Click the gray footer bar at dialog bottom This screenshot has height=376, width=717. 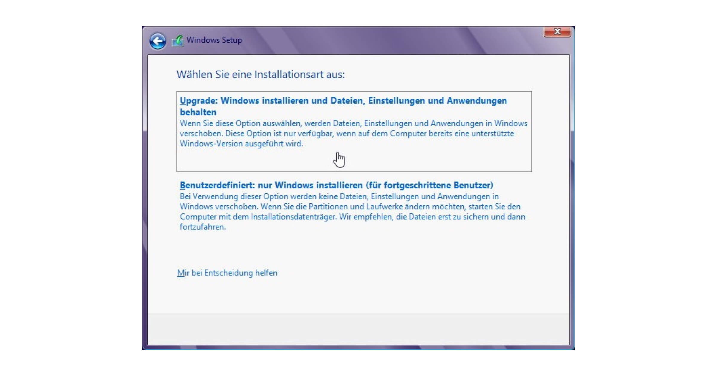click(x=358, y=329)
